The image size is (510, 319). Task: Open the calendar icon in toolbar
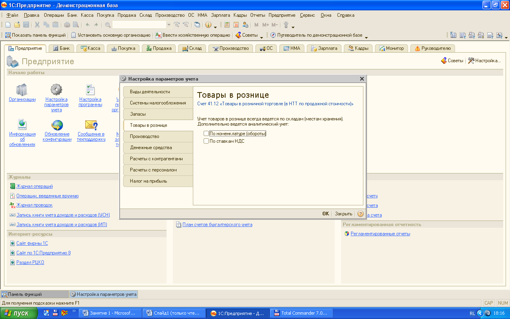tap(236, 25)
